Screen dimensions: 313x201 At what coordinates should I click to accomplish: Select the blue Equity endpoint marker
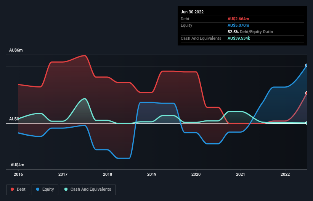point(307,65)
